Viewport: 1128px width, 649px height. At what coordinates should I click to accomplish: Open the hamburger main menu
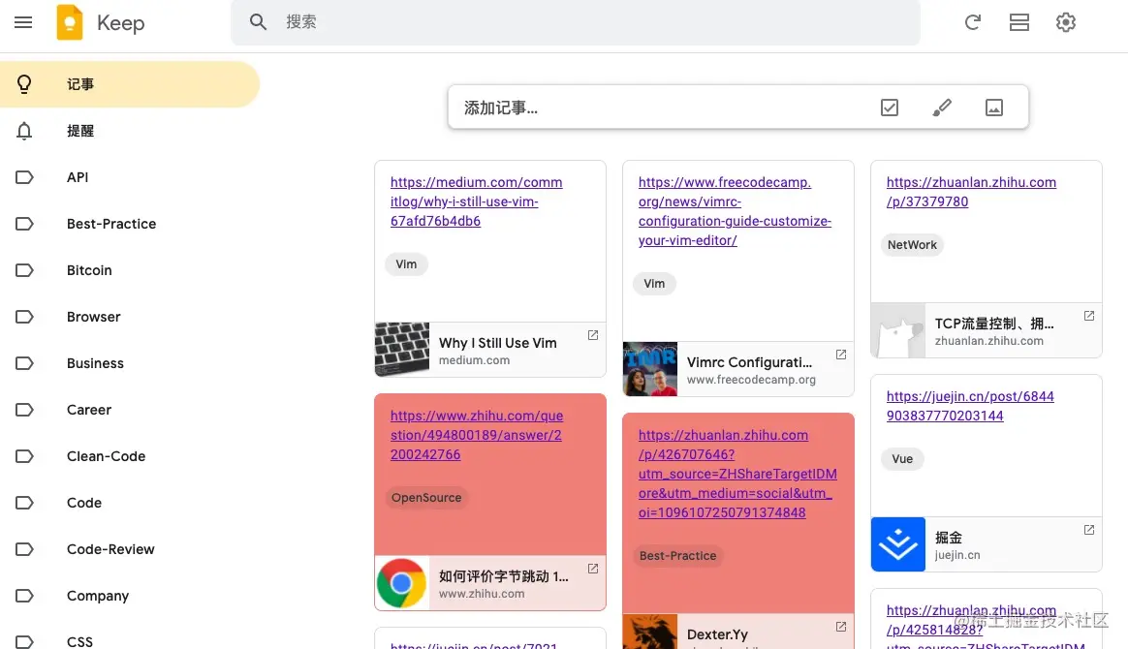click(x=23, y=22)
